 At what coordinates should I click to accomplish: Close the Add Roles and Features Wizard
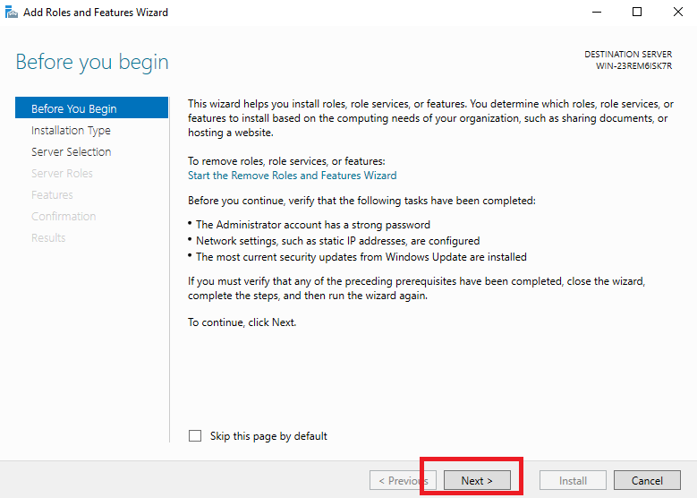678,12
